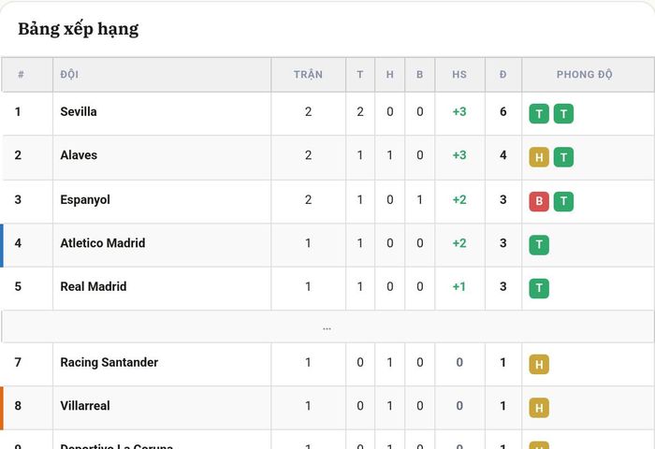Image resolution: width=655 pixels, height=449 pixels.
Task: Click Sevilla's first green T form badge
Action: coord(539,113)
